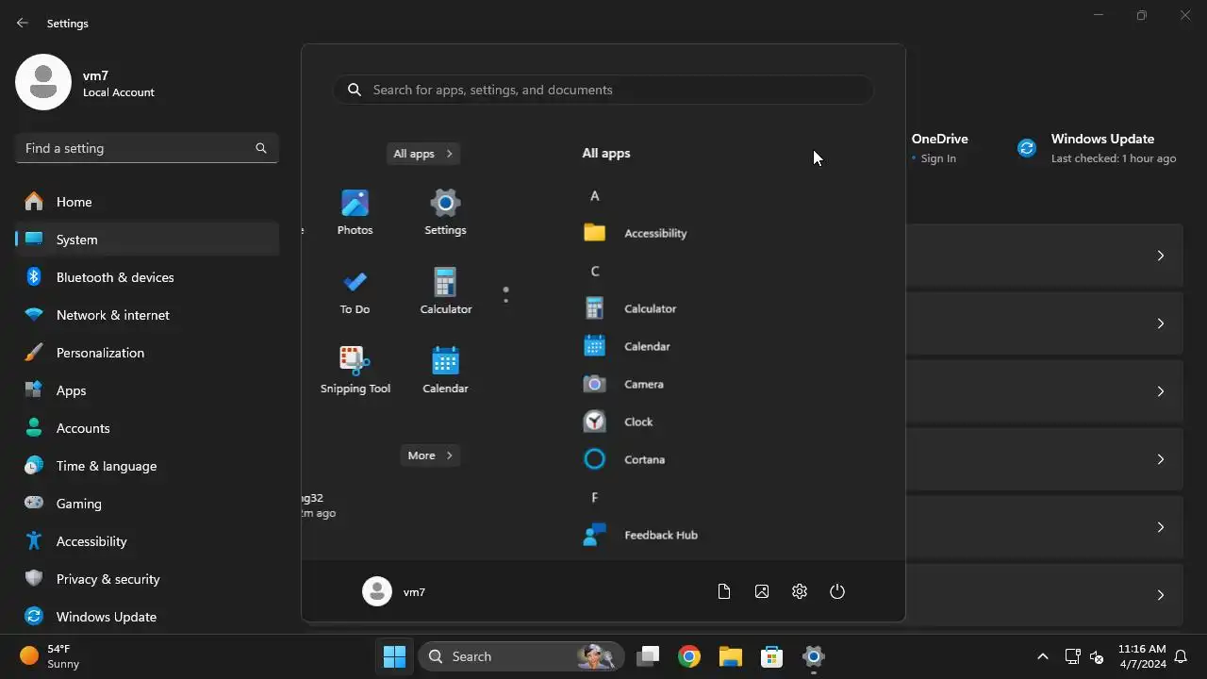Open Network & internet settings

click(147, 315)
